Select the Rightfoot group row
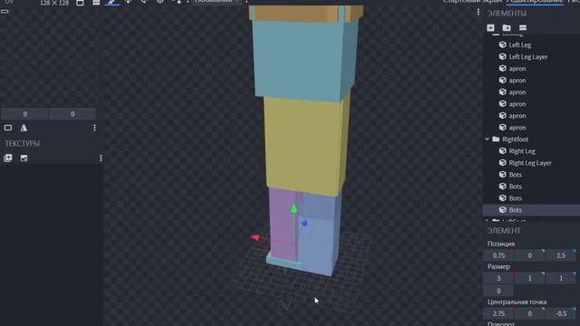The image size is (580, 326). tap(532, 139)
